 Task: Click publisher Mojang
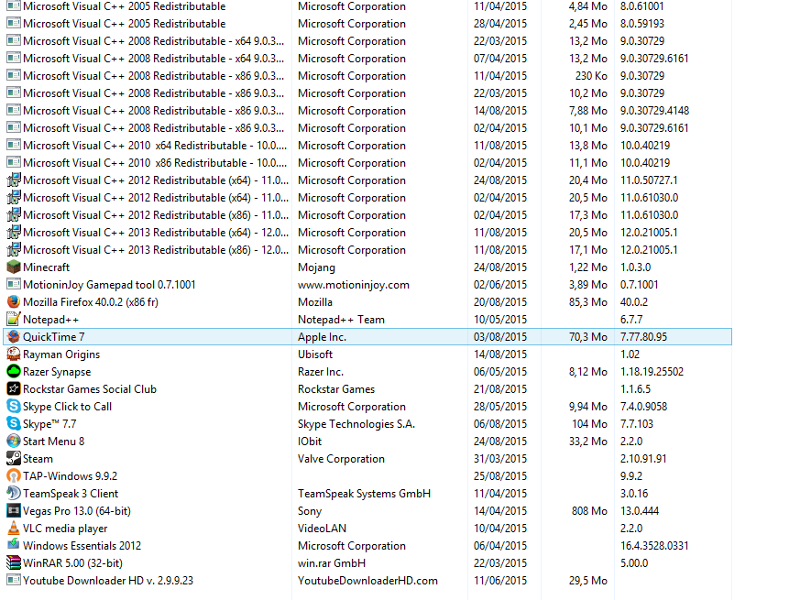point(316,267)
